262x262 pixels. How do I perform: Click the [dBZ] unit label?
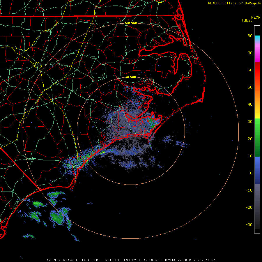[x=247, y=20]
